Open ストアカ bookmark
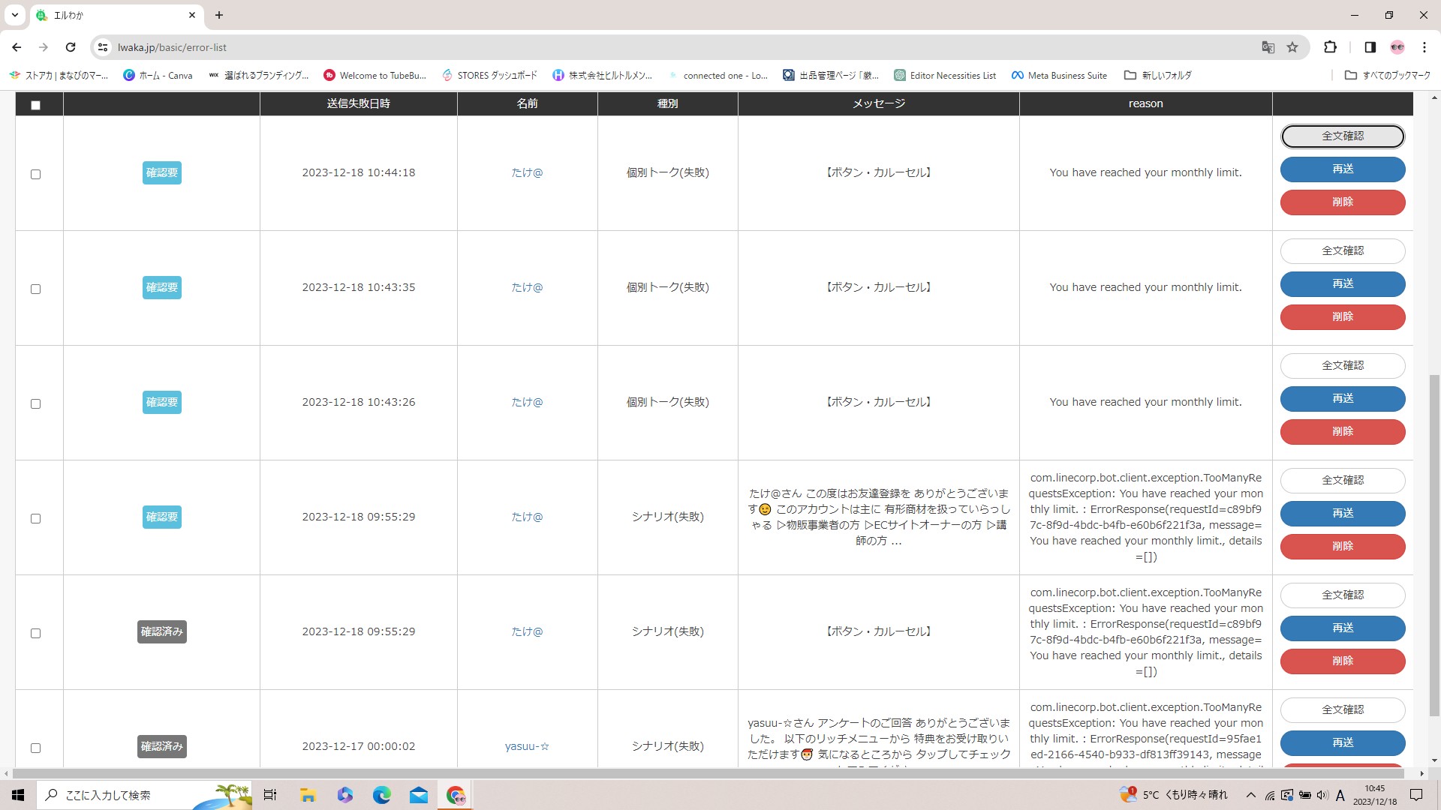1441x810 pixels. pyautogui.click(x=59, y=75)
